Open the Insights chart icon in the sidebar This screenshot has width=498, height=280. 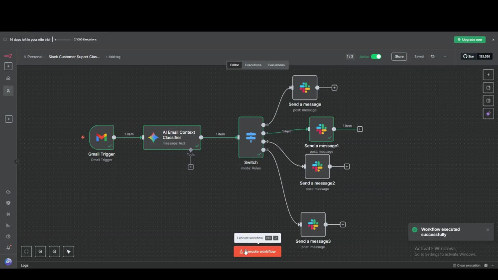(8, 225)
